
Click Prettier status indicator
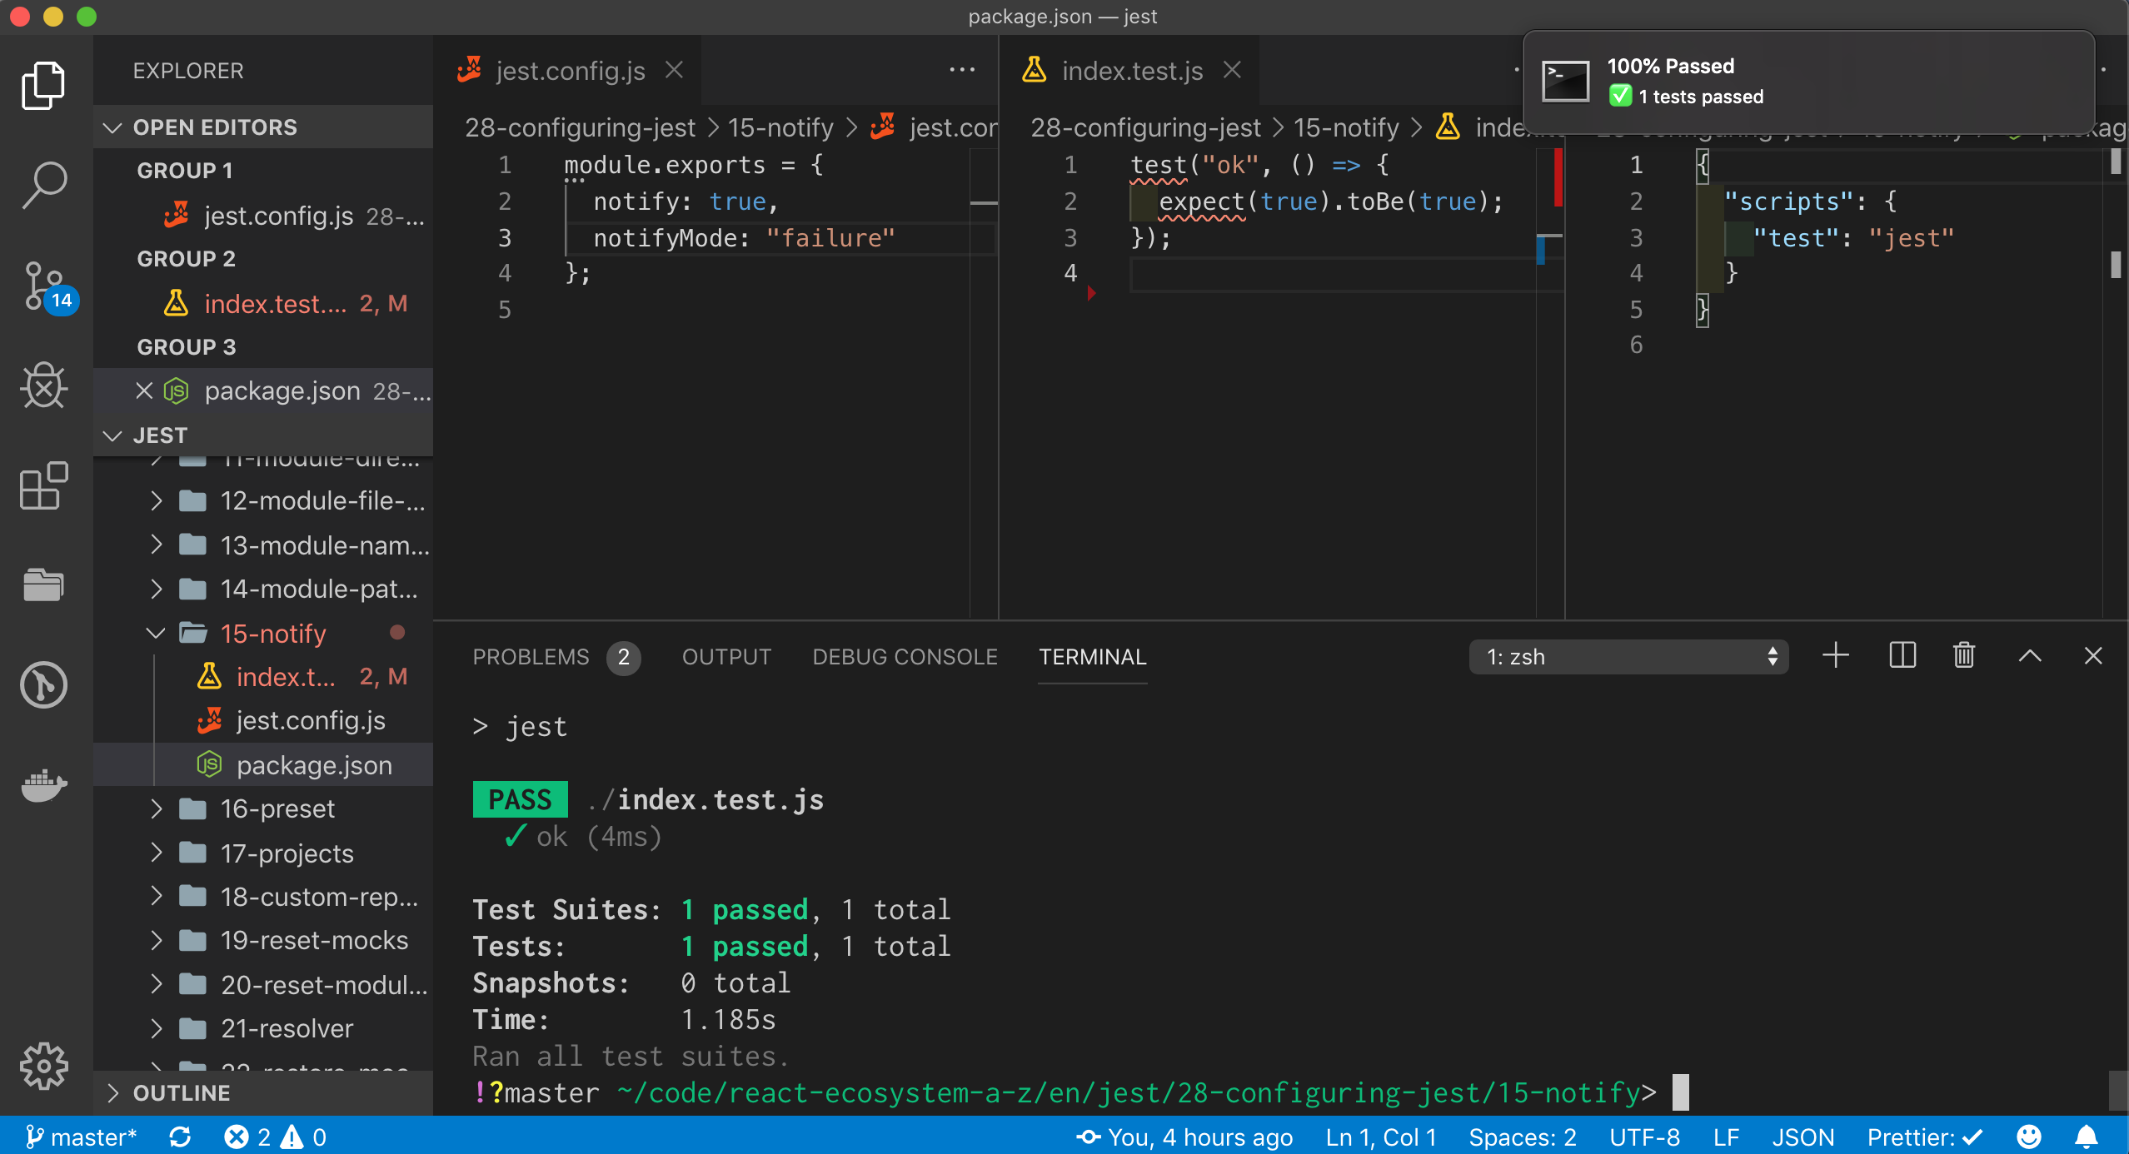(x=1925, y=1137)
